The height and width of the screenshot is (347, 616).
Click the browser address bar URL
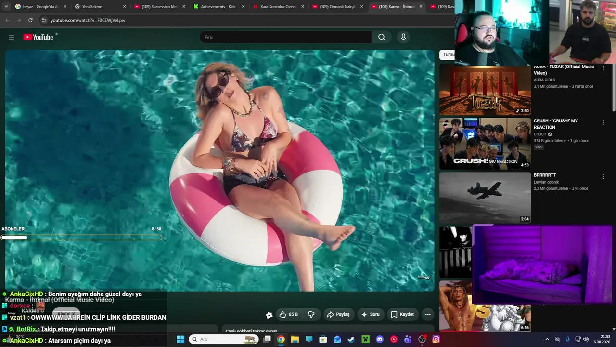coord(88,20)
